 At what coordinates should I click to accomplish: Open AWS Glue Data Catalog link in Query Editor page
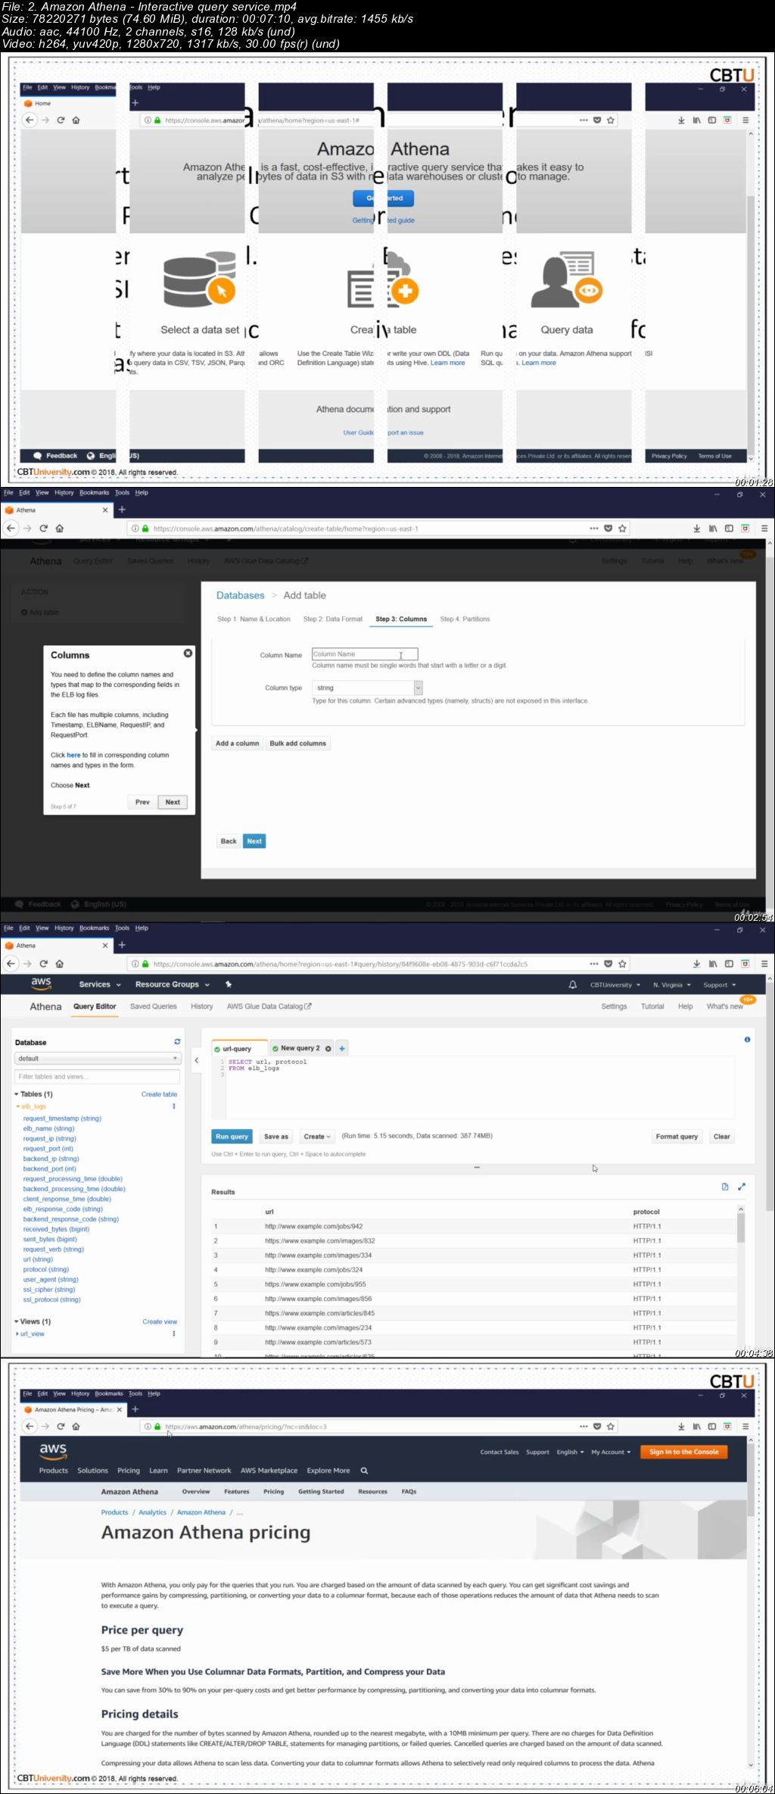269,1006
